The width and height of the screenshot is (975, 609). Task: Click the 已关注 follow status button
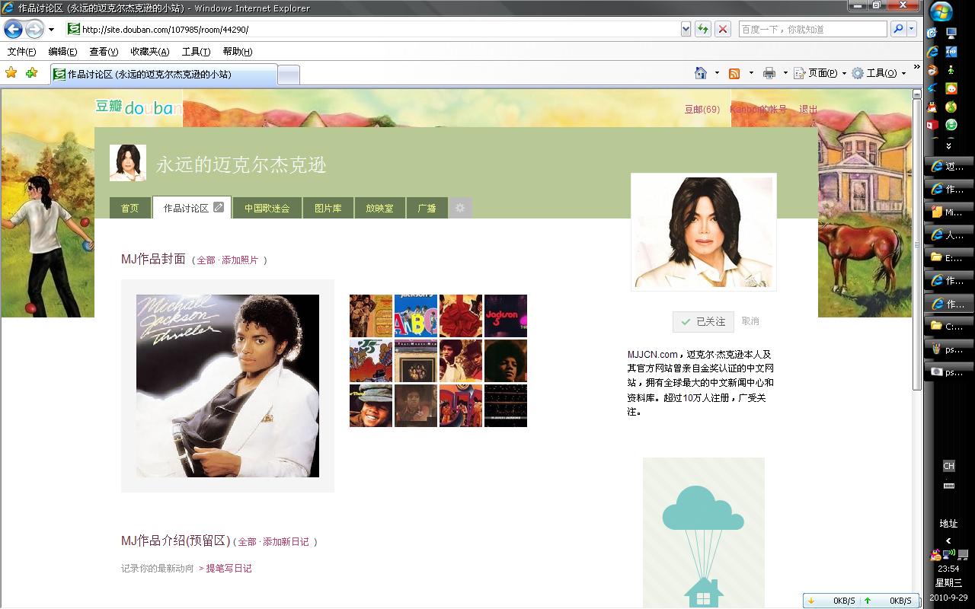(703, 322)
